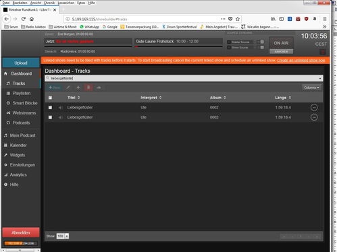The image size is (337, 252).
Task: Open the Extras menu
Action: (x=81, y=3)
